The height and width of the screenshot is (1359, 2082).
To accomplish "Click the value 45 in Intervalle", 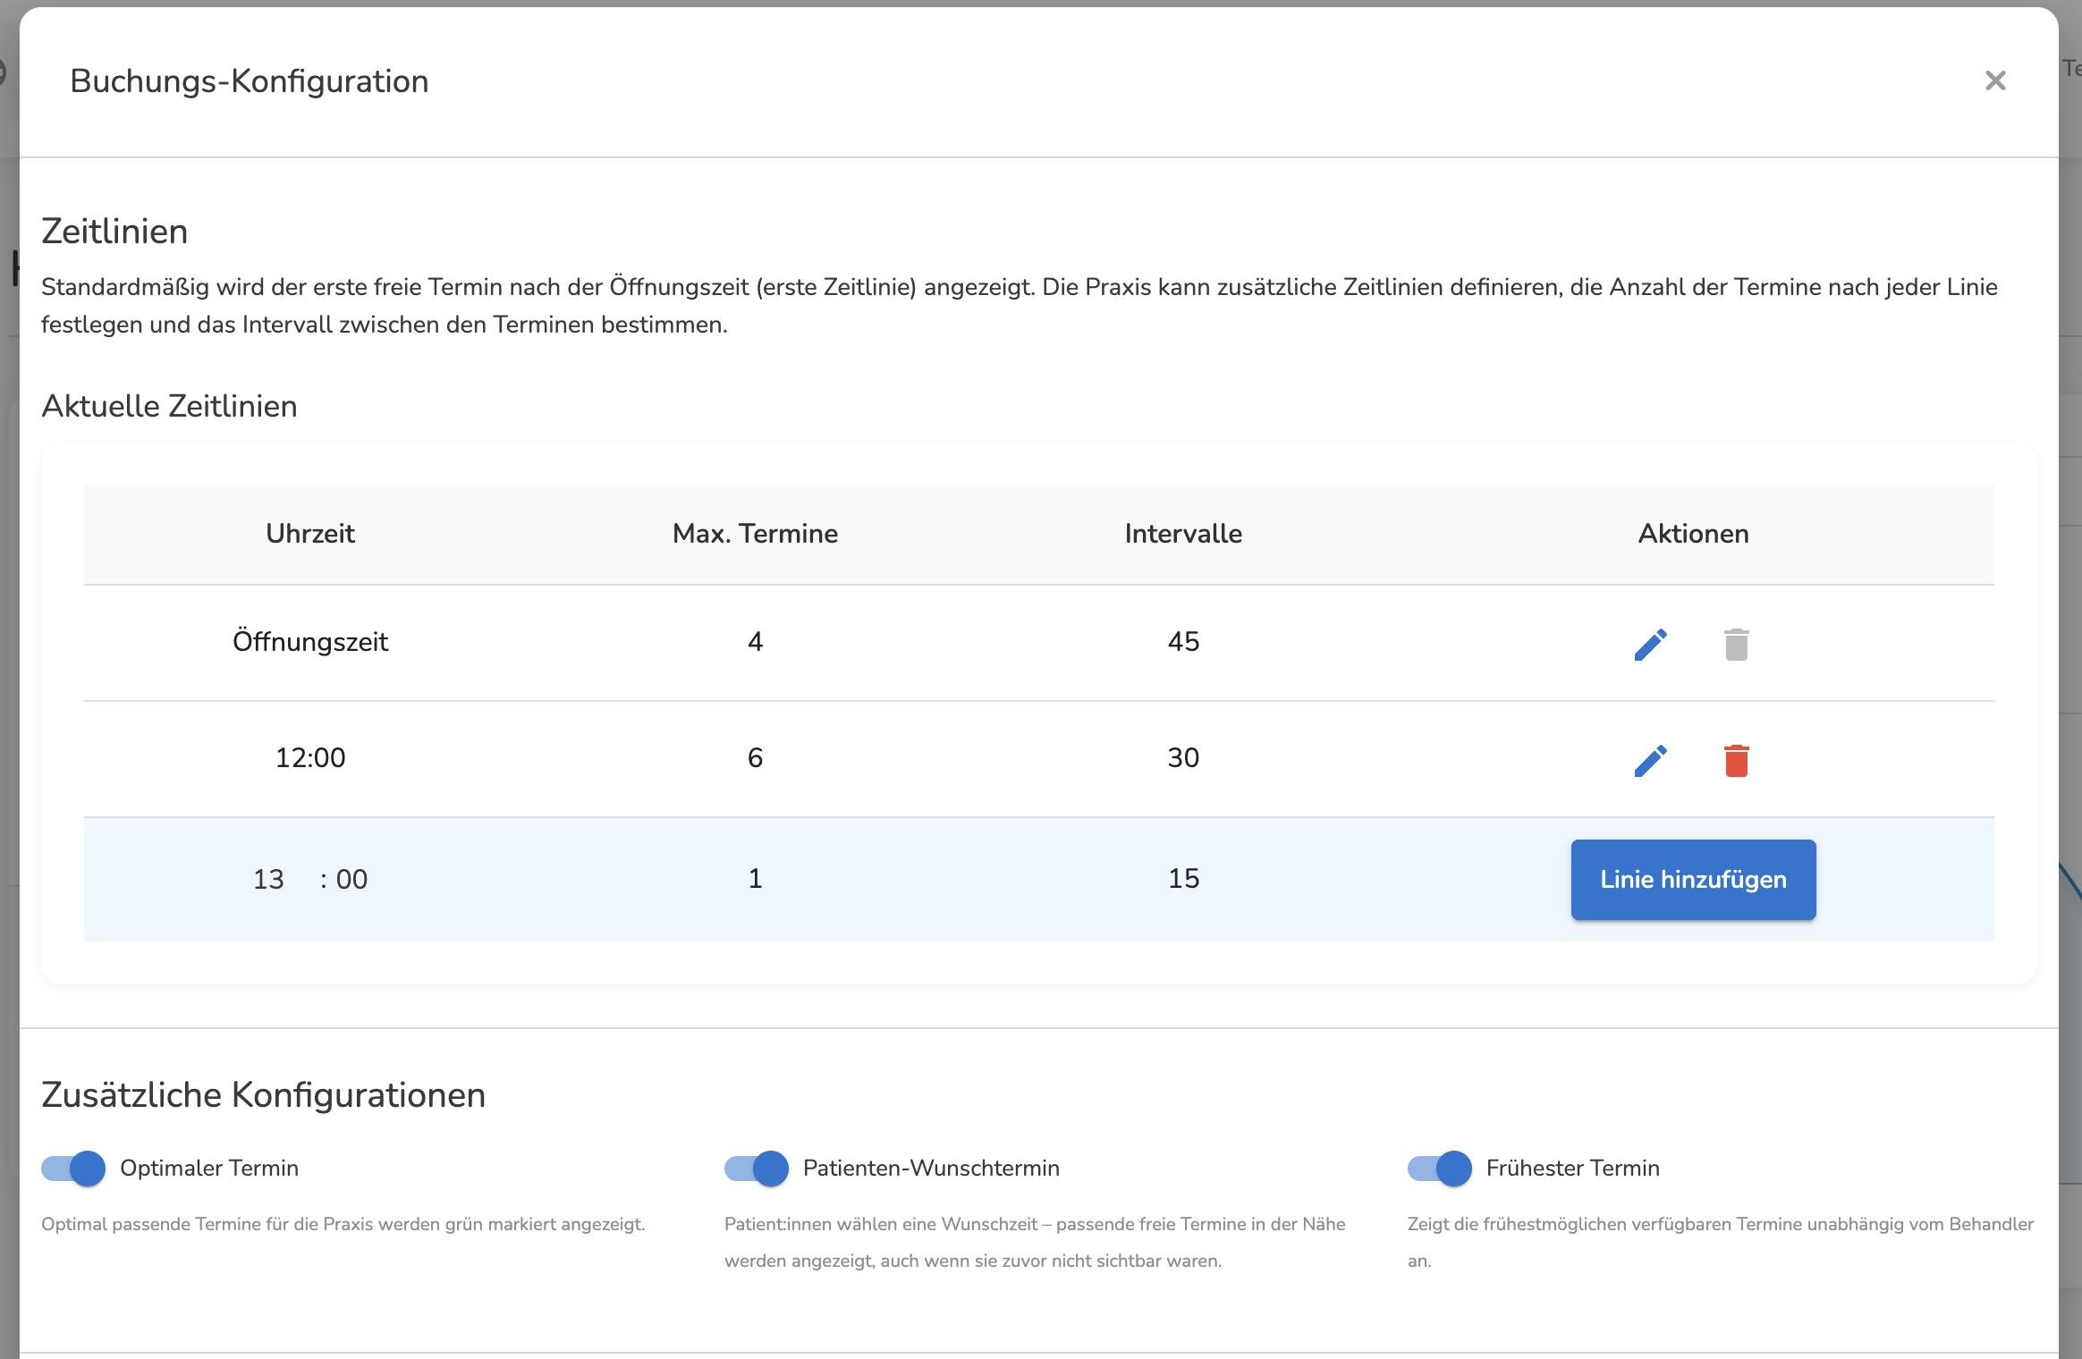I will coord(1183,642).
